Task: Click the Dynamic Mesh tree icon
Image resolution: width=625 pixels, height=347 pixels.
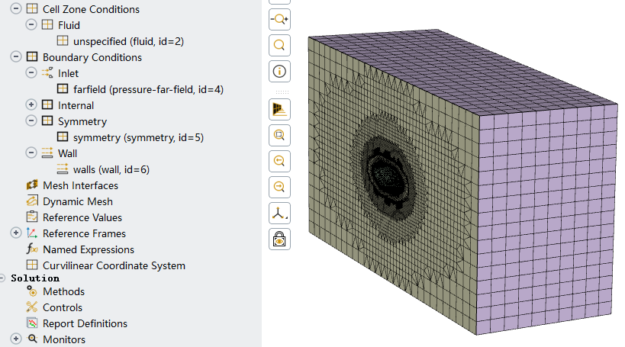Action: point(32,201)
